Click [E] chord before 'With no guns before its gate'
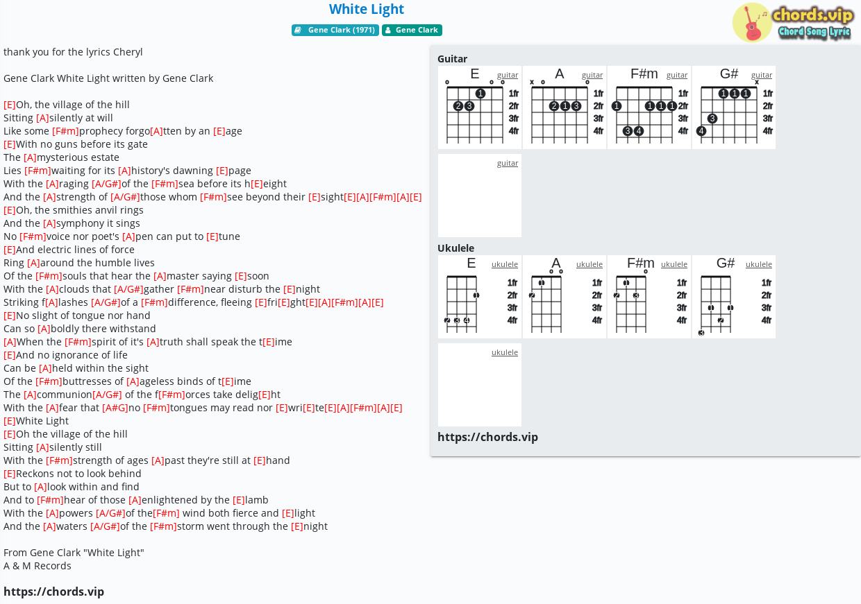The width and height of the screenshot is (861, 604). tap(10, 144)
